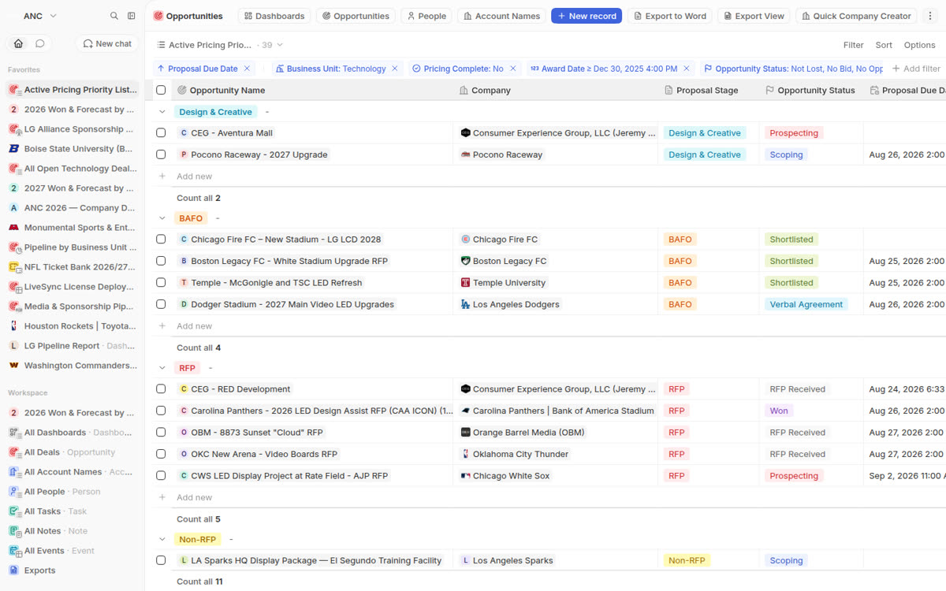Check the Temple - McGonigle row checkbox
This screenshot has width=946, height=591.
161,283
